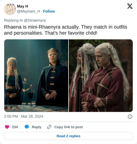Click the copy link chain icon
The image size is (137, 144).
[x=49, y=127]
